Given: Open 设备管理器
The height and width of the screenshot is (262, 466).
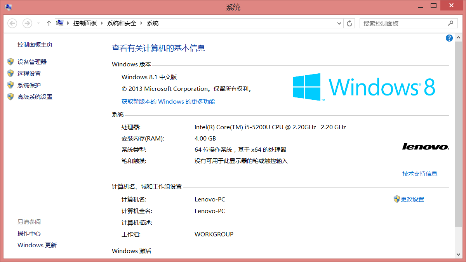Looking at the screenshot, I should click(32, 62).
